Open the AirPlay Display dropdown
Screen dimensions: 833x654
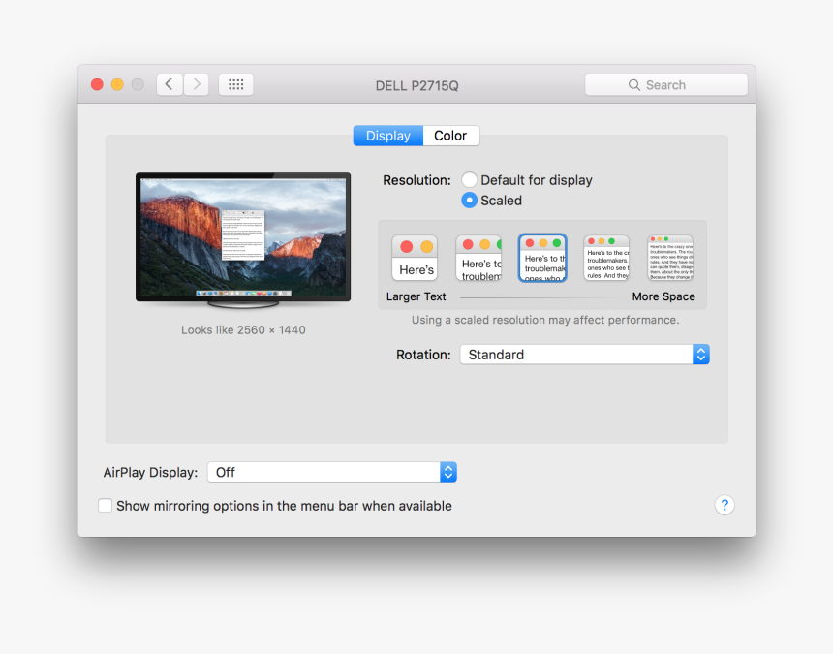click(332, 472)
